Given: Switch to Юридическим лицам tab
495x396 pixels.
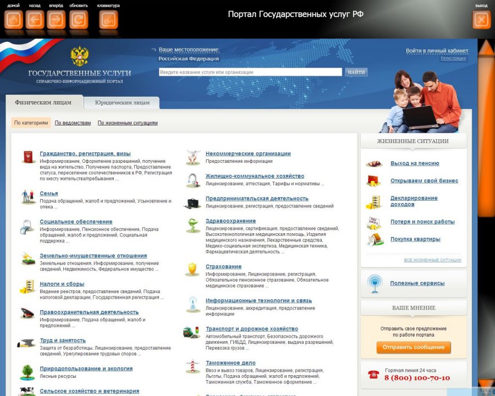Looking at the screenshot, I should 122,102.
